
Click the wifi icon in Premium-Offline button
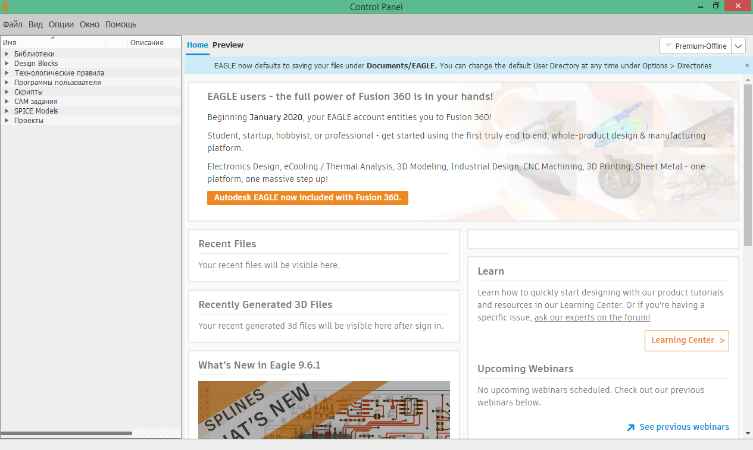(668, 46)
